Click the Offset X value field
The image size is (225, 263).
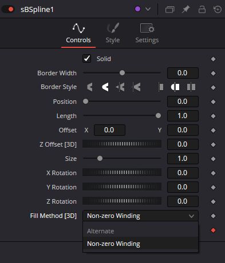pos(109,130)
